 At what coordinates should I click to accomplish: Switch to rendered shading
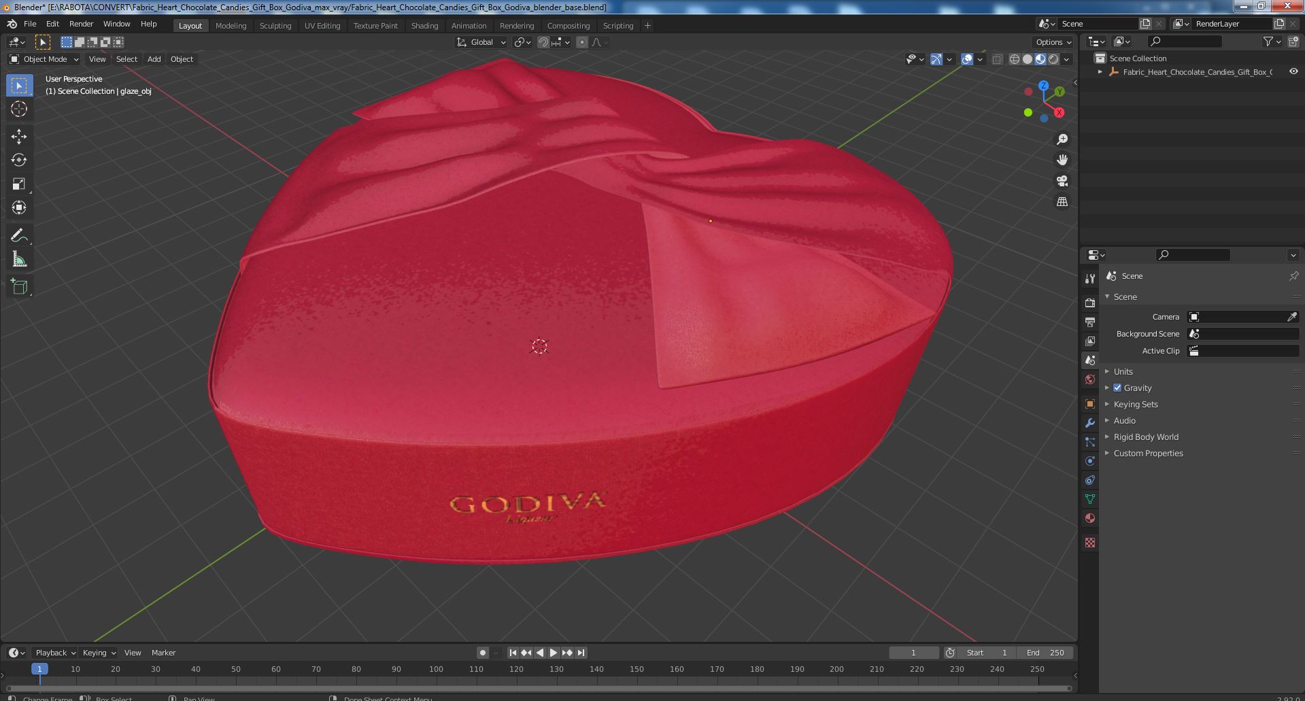[1053, 59]
